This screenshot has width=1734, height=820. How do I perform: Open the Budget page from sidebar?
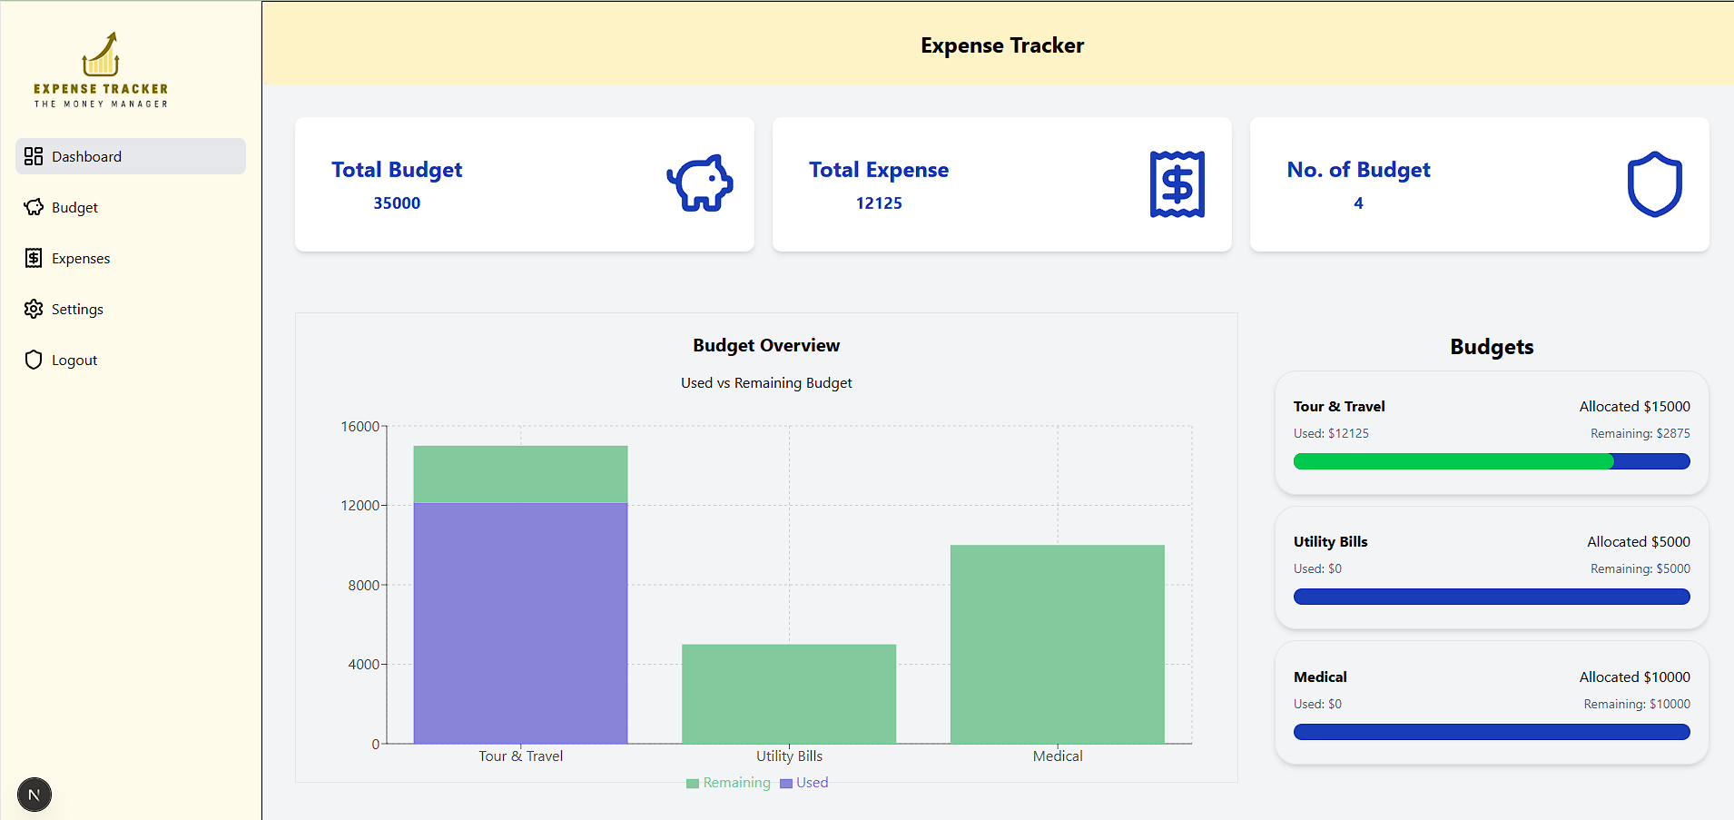coord(74,207)
